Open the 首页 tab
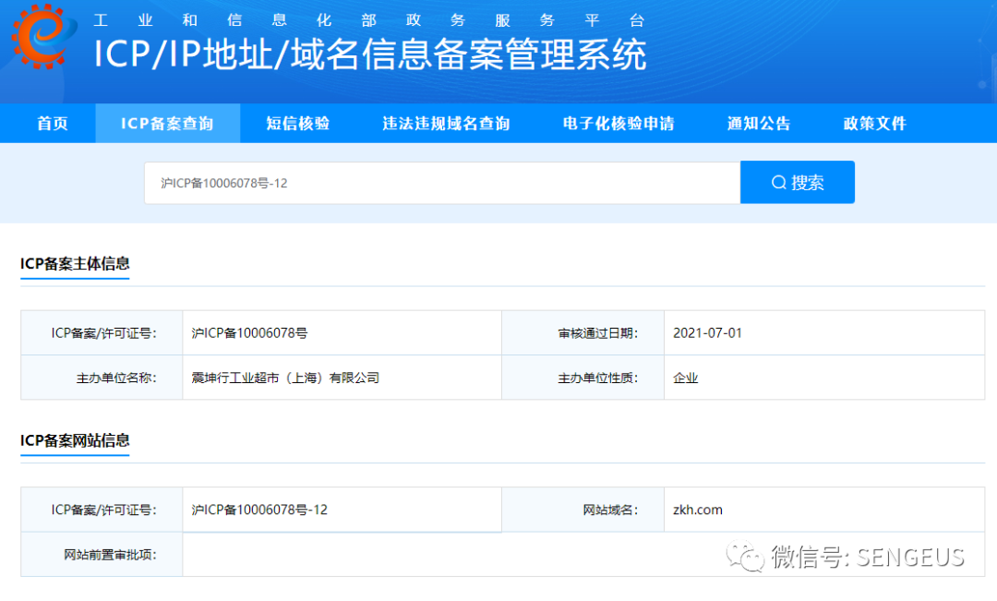Image resolution: width=997 pixels, height=601 pixels. pos(52,124)
